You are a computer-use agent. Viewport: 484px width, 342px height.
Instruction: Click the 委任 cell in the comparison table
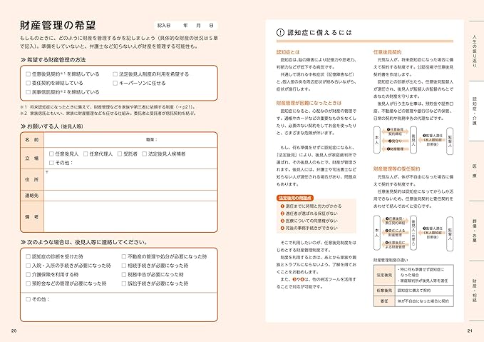point(384,301)
